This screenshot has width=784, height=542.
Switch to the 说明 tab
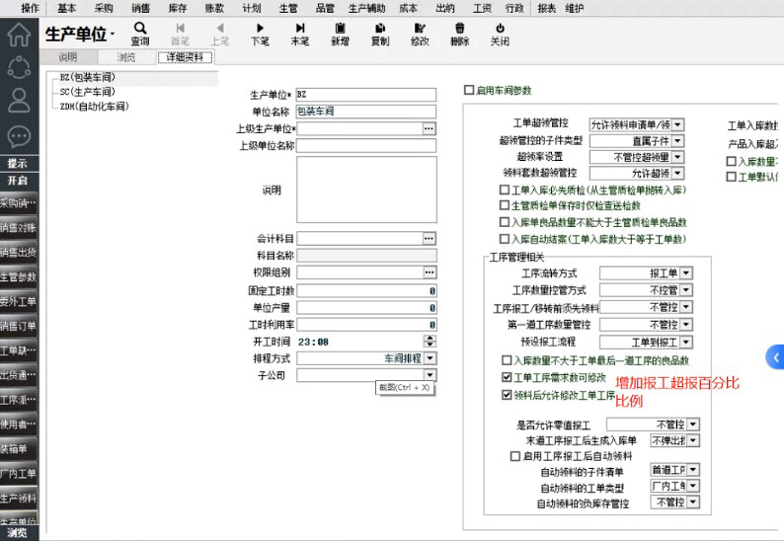(x=68, y=57)
